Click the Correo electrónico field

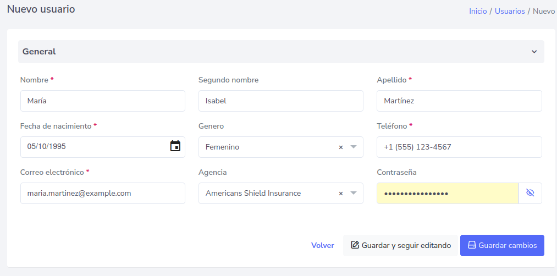[102, 194]
